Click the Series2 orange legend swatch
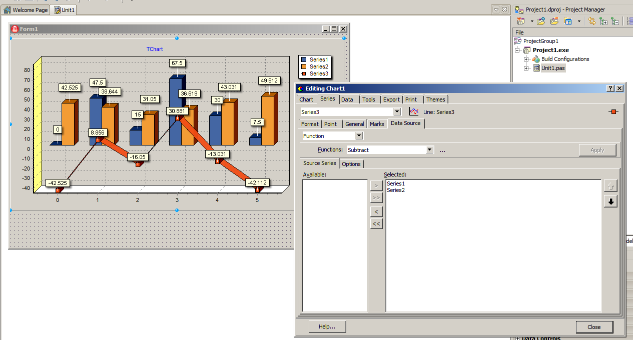Image resolution: width=633 pixels, height=340 pixels. [x=304, y=66]
